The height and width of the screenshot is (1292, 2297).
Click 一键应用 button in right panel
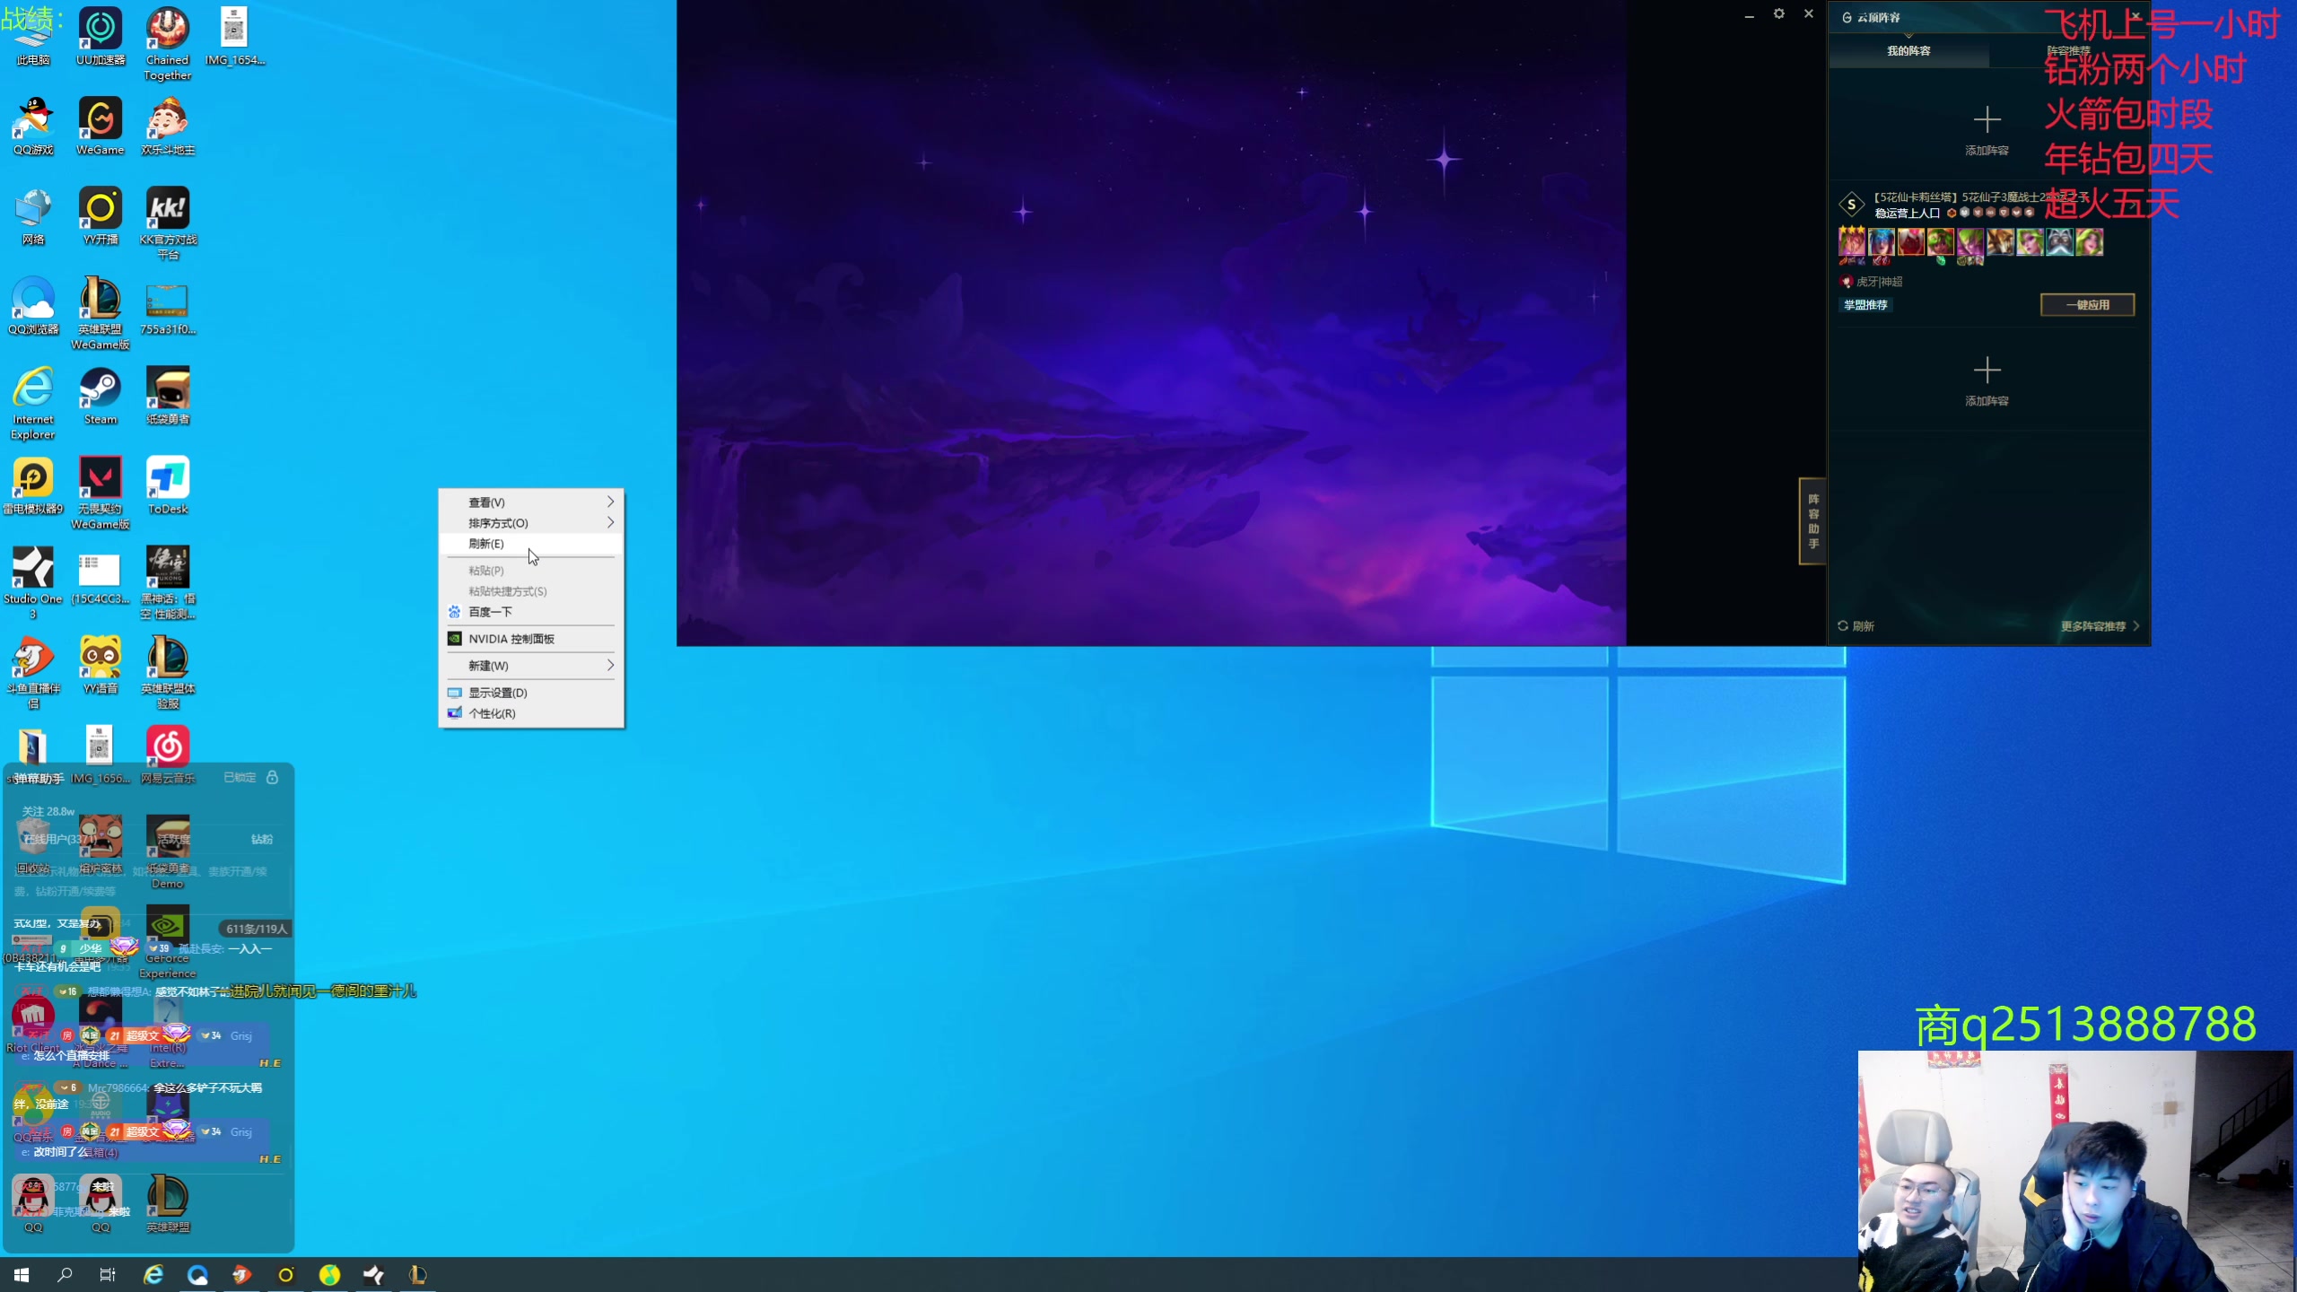(2087, 304)
